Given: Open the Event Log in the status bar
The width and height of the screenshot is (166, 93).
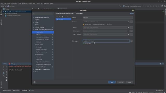Looking at the screenshot, I should [x=160, y=90].
